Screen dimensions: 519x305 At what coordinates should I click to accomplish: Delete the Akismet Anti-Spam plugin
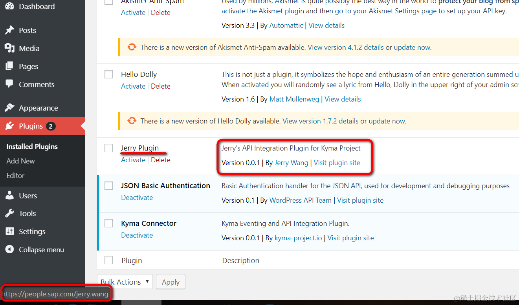point(161,13)
